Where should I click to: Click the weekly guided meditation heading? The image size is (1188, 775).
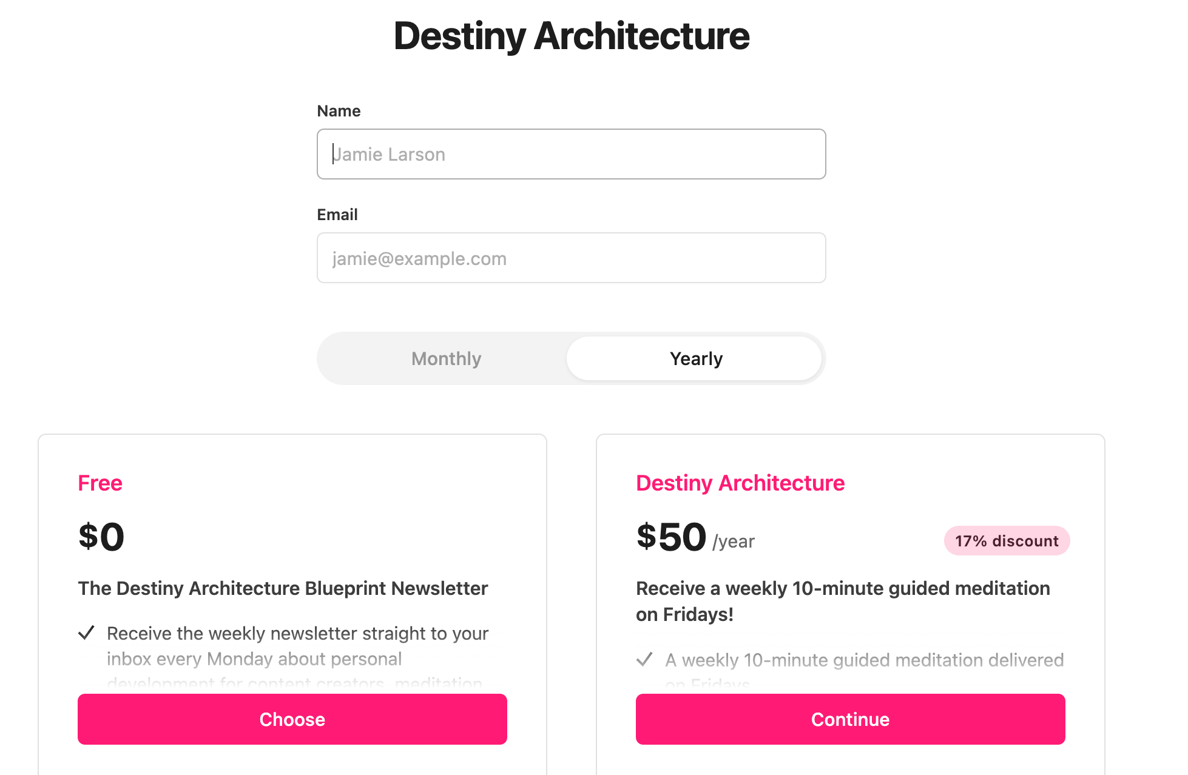pyautogui.click(x=843, y=601)
